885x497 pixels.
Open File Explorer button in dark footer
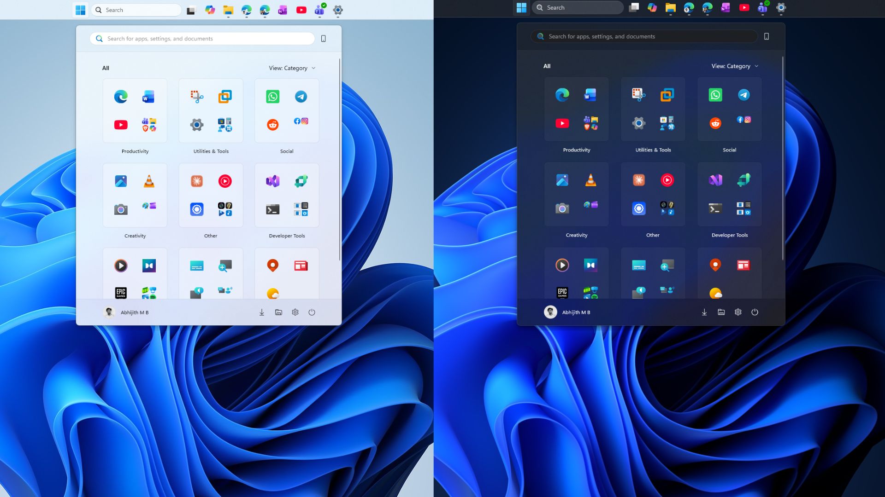click(x=721, y=312)
